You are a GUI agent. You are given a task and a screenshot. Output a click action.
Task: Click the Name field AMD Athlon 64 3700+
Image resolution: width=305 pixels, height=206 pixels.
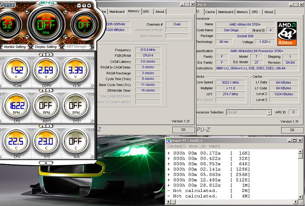[245, 24]
